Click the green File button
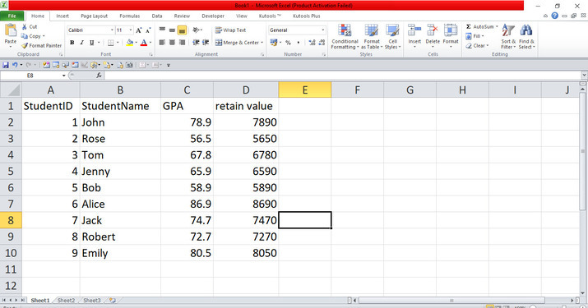 (x=12, y=16)
